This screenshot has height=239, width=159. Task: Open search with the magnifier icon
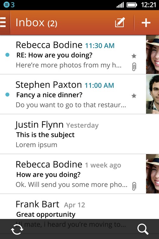143,229
